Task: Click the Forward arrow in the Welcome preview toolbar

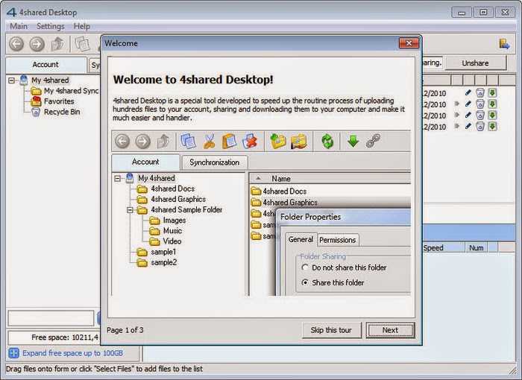Action: click(x=142, y=141)
